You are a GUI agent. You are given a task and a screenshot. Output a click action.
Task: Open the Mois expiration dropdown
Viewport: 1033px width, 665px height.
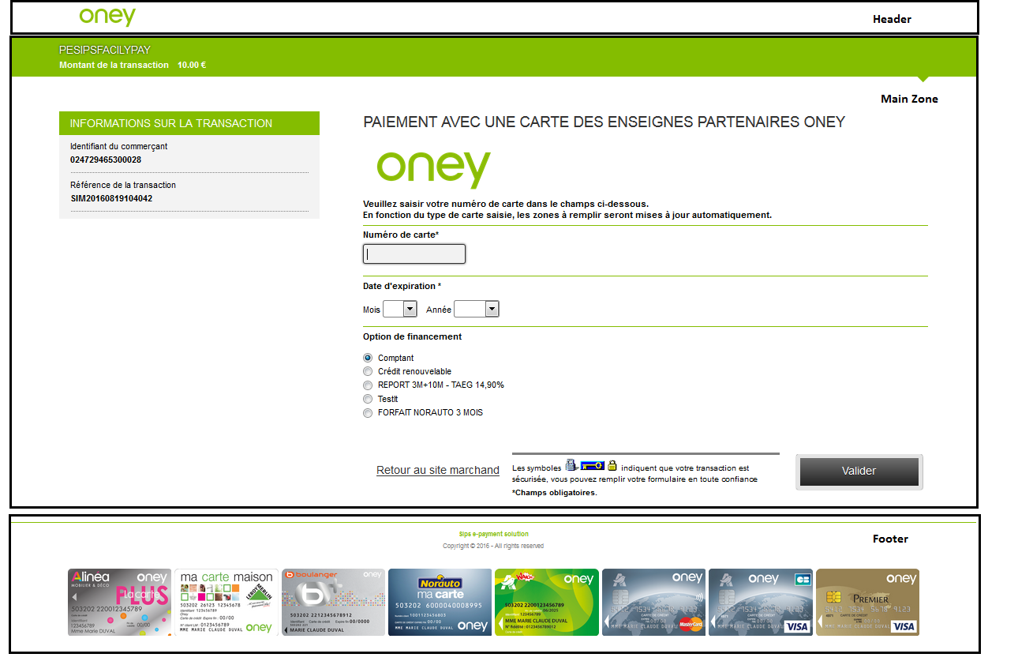[x=400, y=309]
